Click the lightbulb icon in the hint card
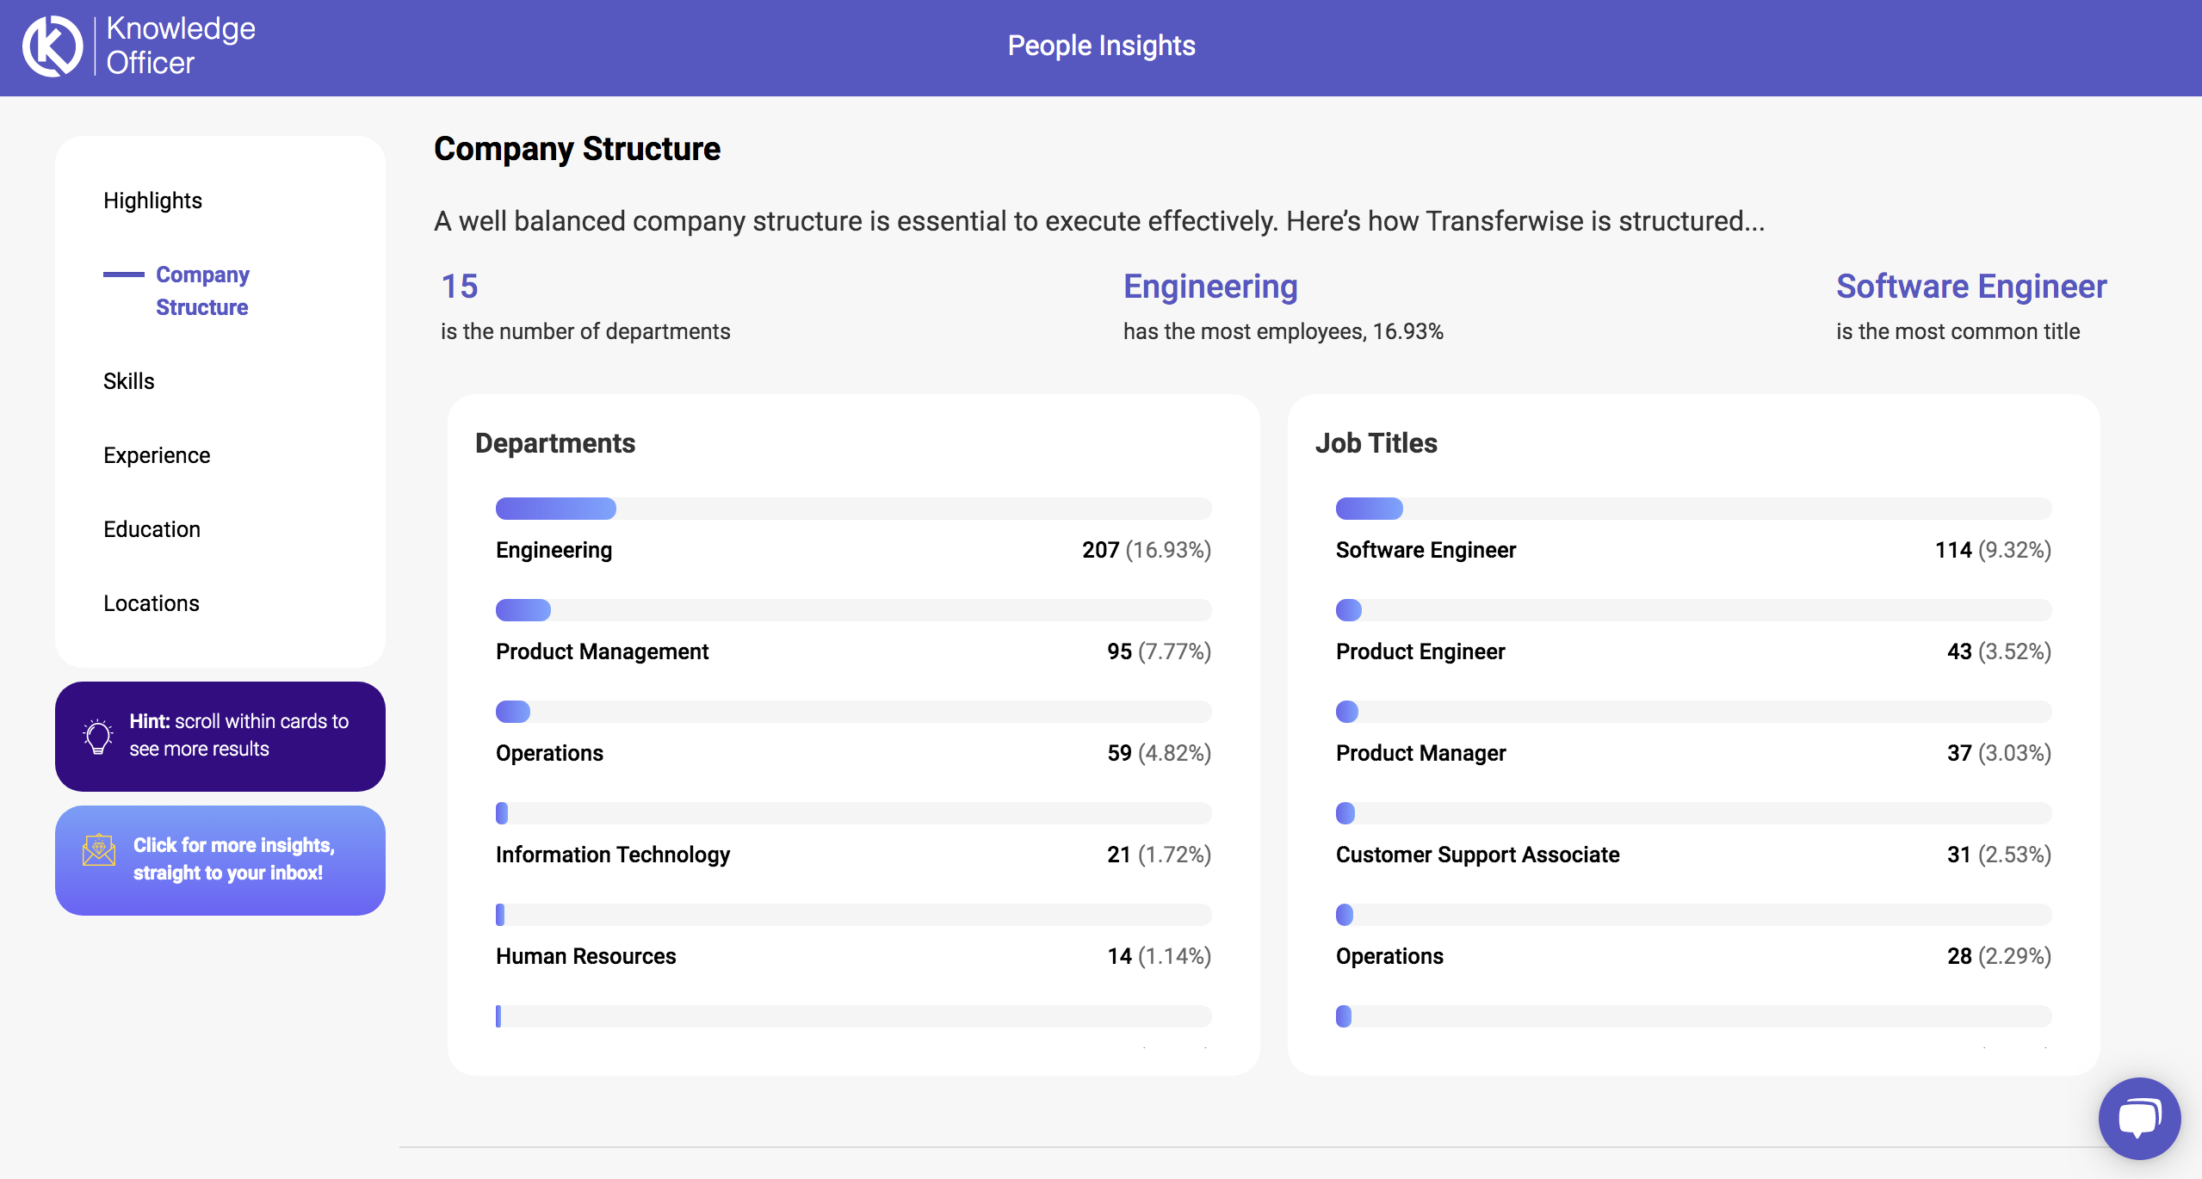The width and height of the screenshot is (2202, 1179). click(97, 736)
